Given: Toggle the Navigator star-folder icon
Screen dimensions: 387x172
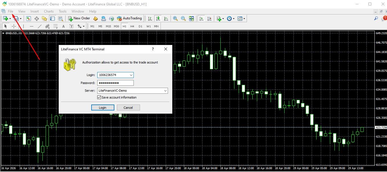Looking at the screenshot, I should 44,19.
